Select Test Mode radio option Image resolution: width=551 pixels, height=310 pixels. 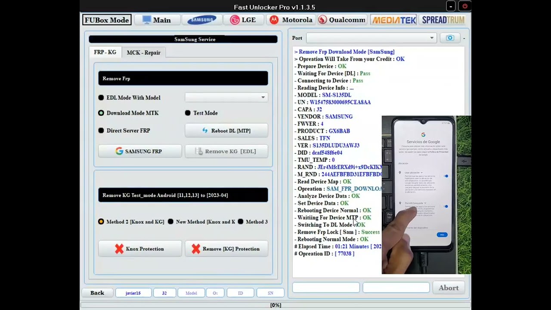point(201,113)
